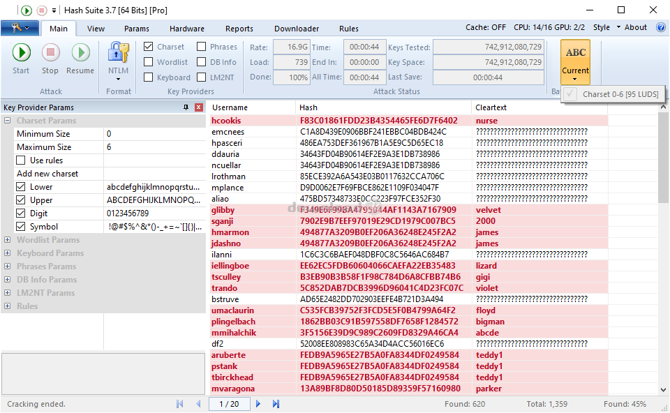Switch to the Reports tab
Image resolution: width=670 pixels, height=413 pixels.
(239, 29)
